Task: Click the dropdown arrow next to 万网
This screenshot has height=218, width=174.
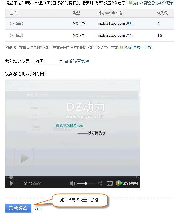Action: pyautogui.click(x=61, y=61)
